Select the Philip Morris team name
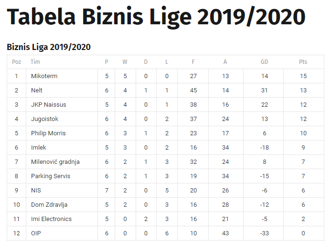331x242 pixels. point(48,133)
